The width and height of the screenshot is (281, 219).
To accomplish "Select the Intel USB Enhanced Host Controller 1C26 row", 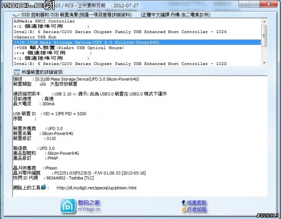I will click(137, 32).
